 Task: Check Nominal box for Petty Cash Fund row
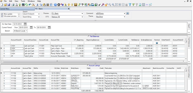tap(157, 46)
